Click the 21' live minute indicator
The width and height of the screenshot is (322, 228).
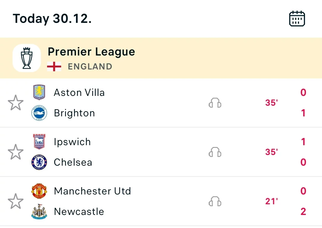[x=272, y=201]
